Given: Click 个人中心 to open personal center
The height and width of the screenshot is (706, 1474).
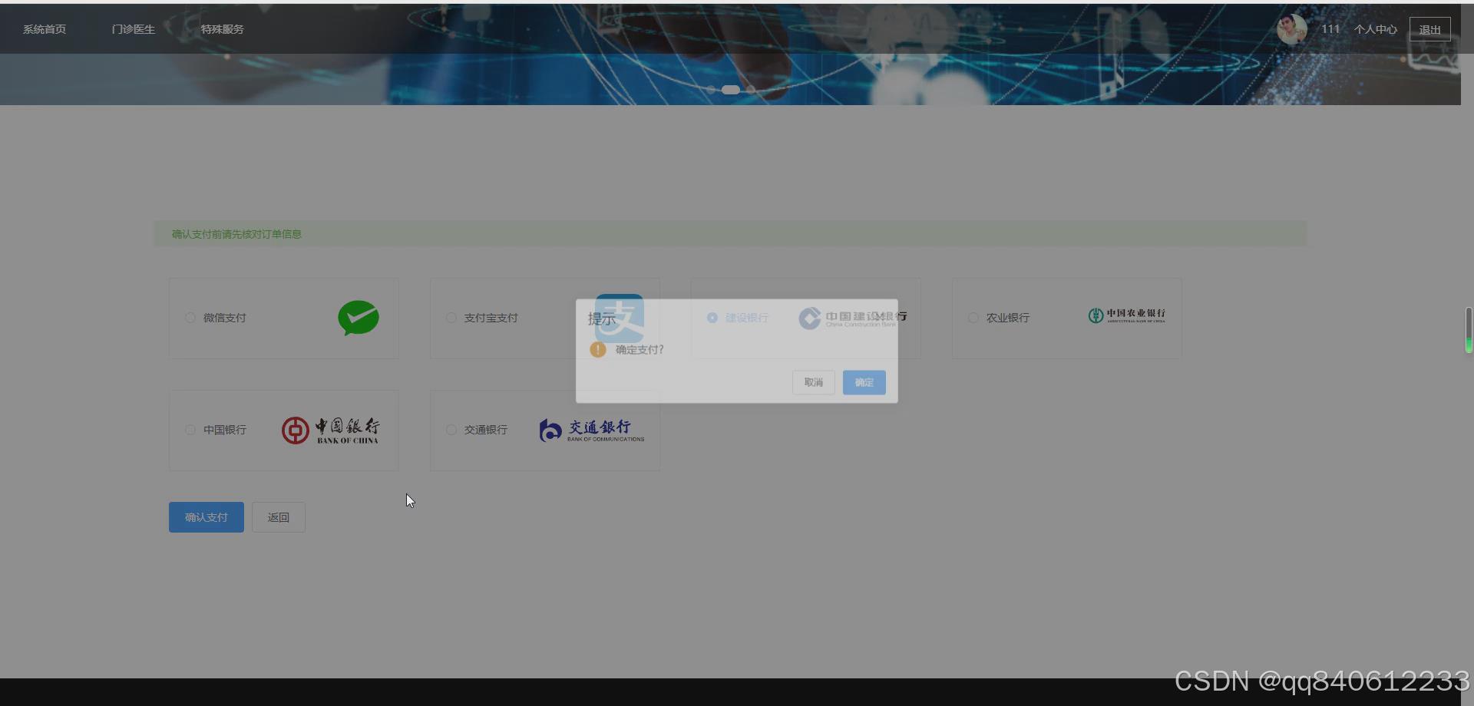Looking at the screenshot, I should coord(1375,28).
